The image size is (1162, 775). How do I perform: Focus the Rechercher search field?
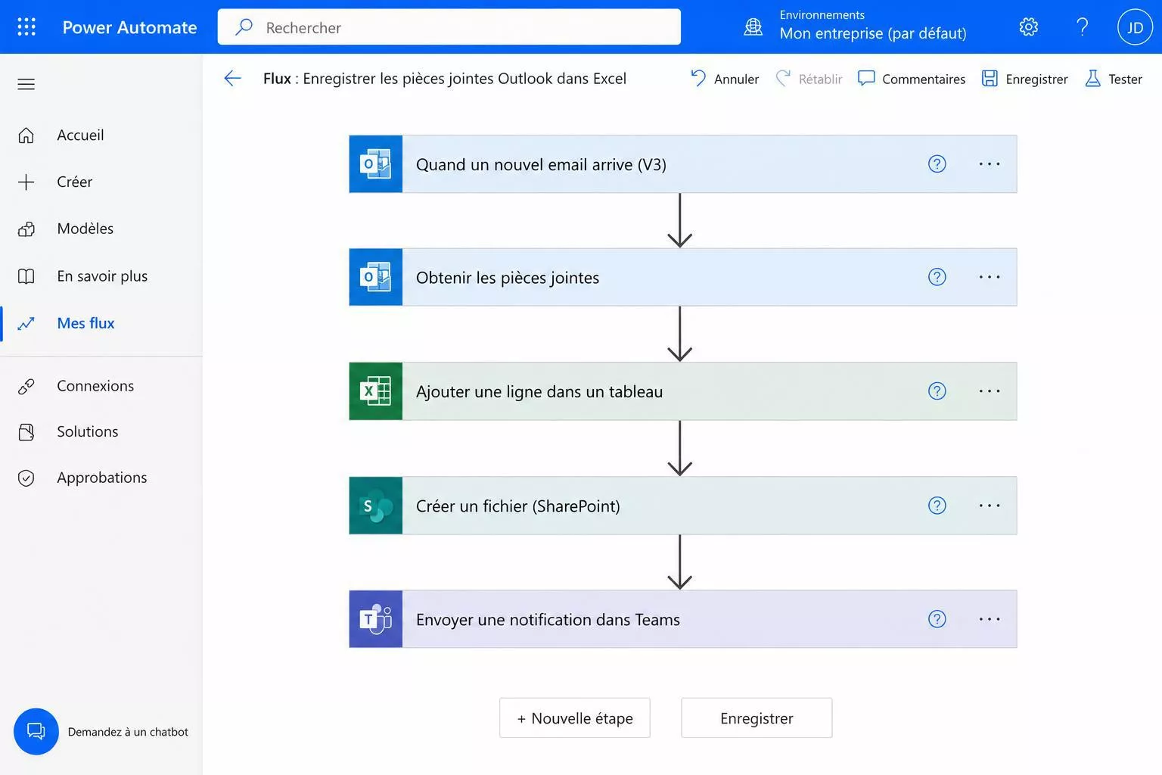pos(449,27)
